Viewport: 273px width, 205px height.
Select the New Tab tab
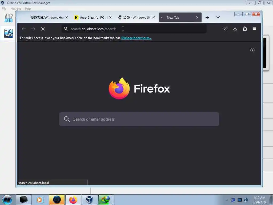180,17
